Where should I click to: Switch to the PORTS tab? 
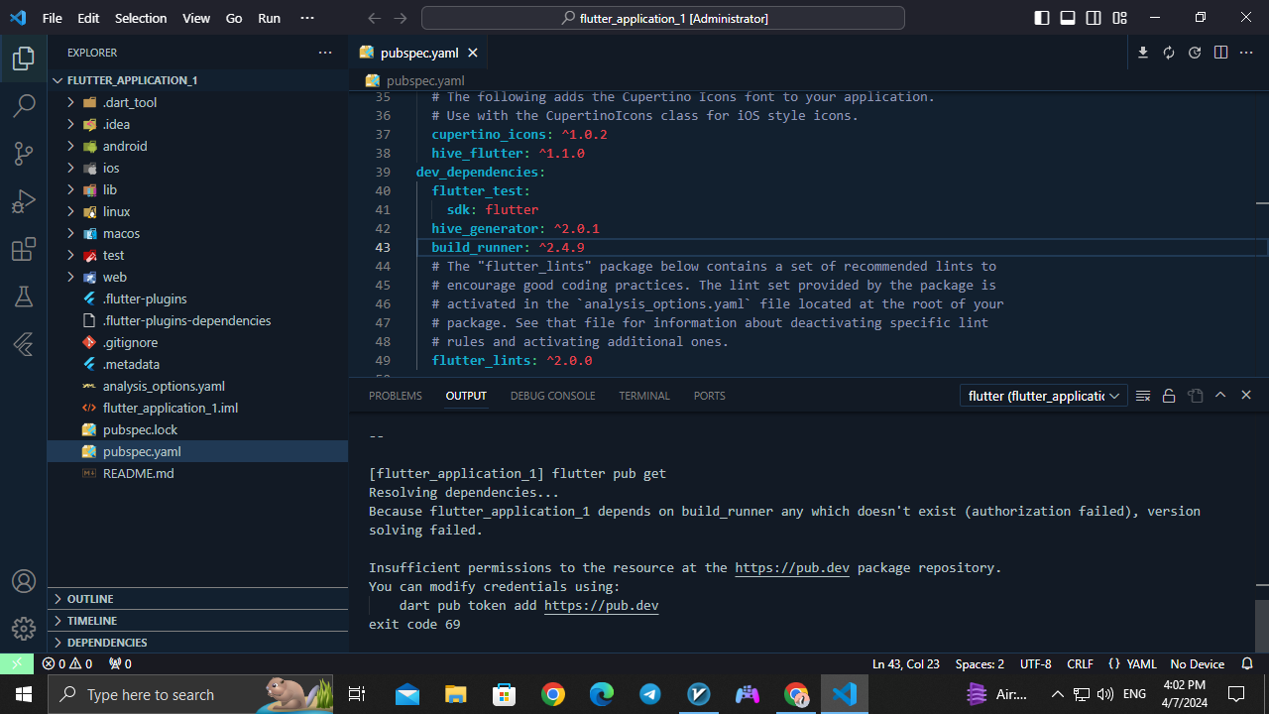pos(710,396)
